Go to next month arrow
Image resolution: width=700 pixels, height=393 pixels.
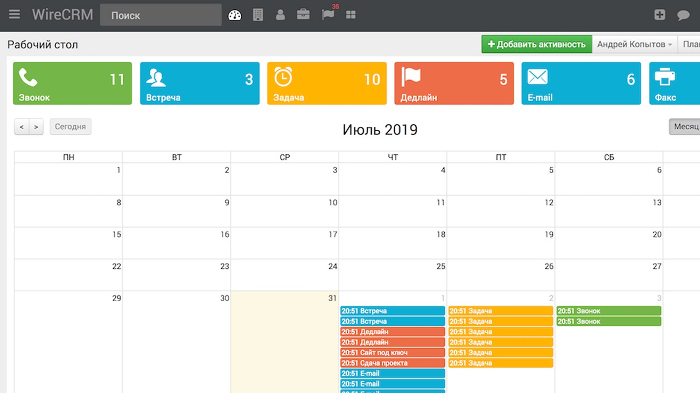point(36,127)
